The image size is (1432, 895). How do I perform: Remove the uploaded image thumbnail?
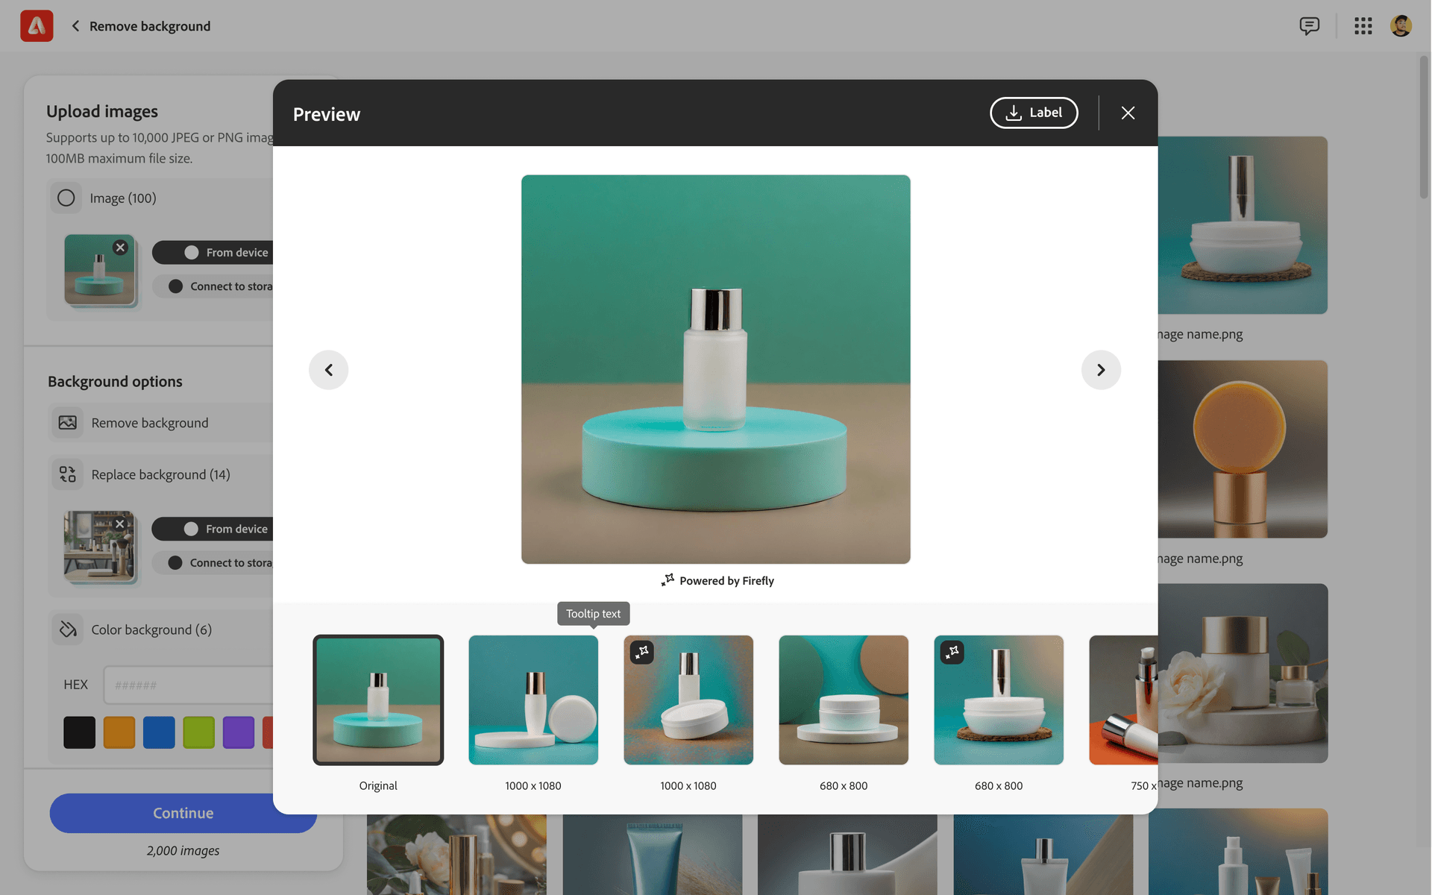120,248
